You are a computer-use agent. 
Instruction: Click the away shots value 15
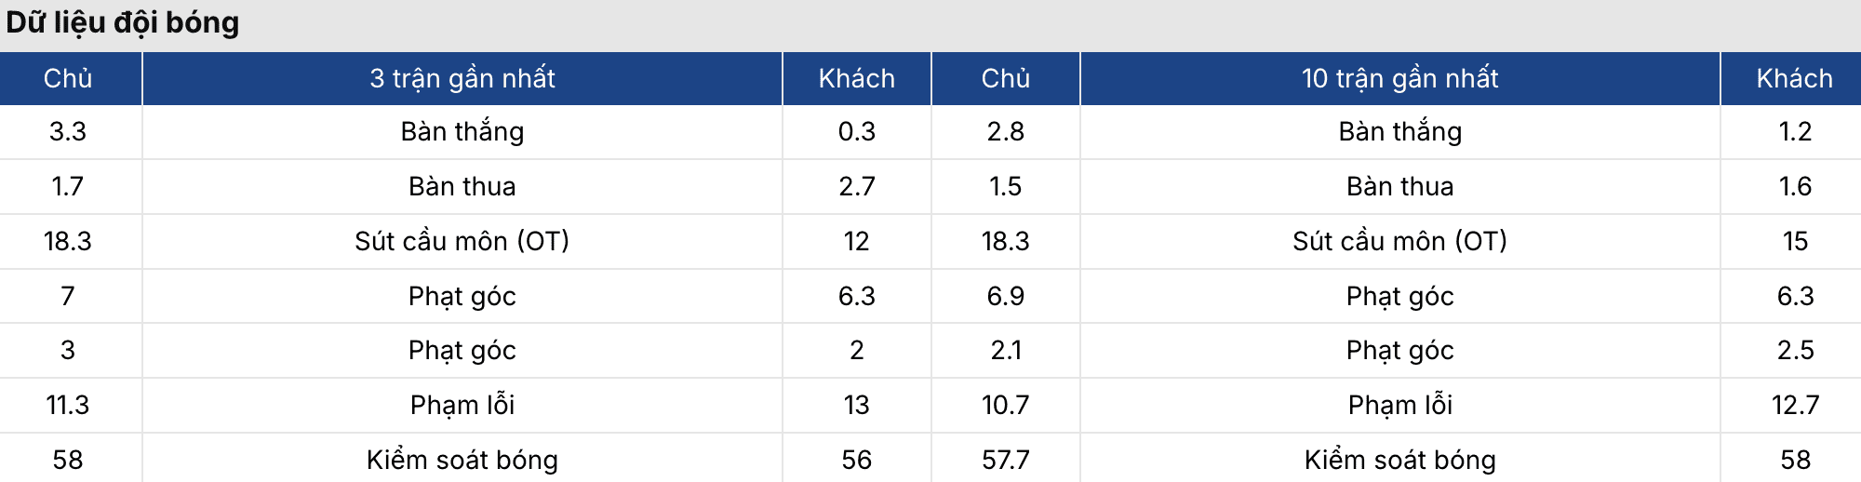pyautogui.click(x=1794, y=241)
